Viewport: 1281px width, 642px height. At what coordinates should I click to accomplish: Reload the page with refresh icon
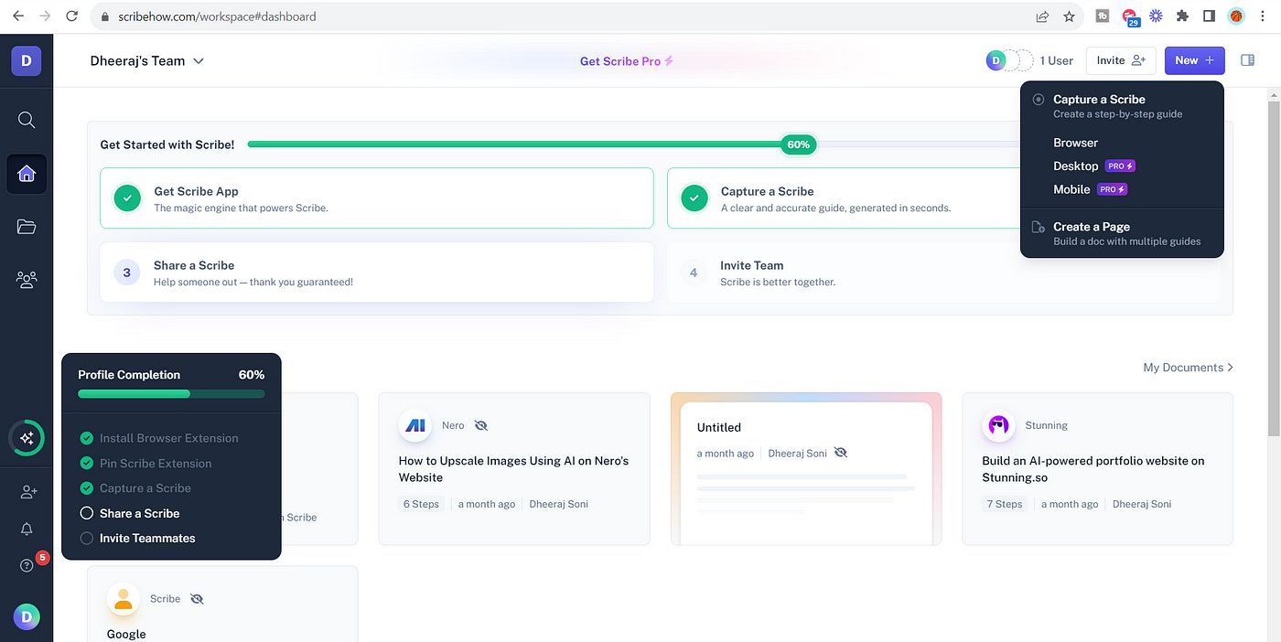point(74,16)
